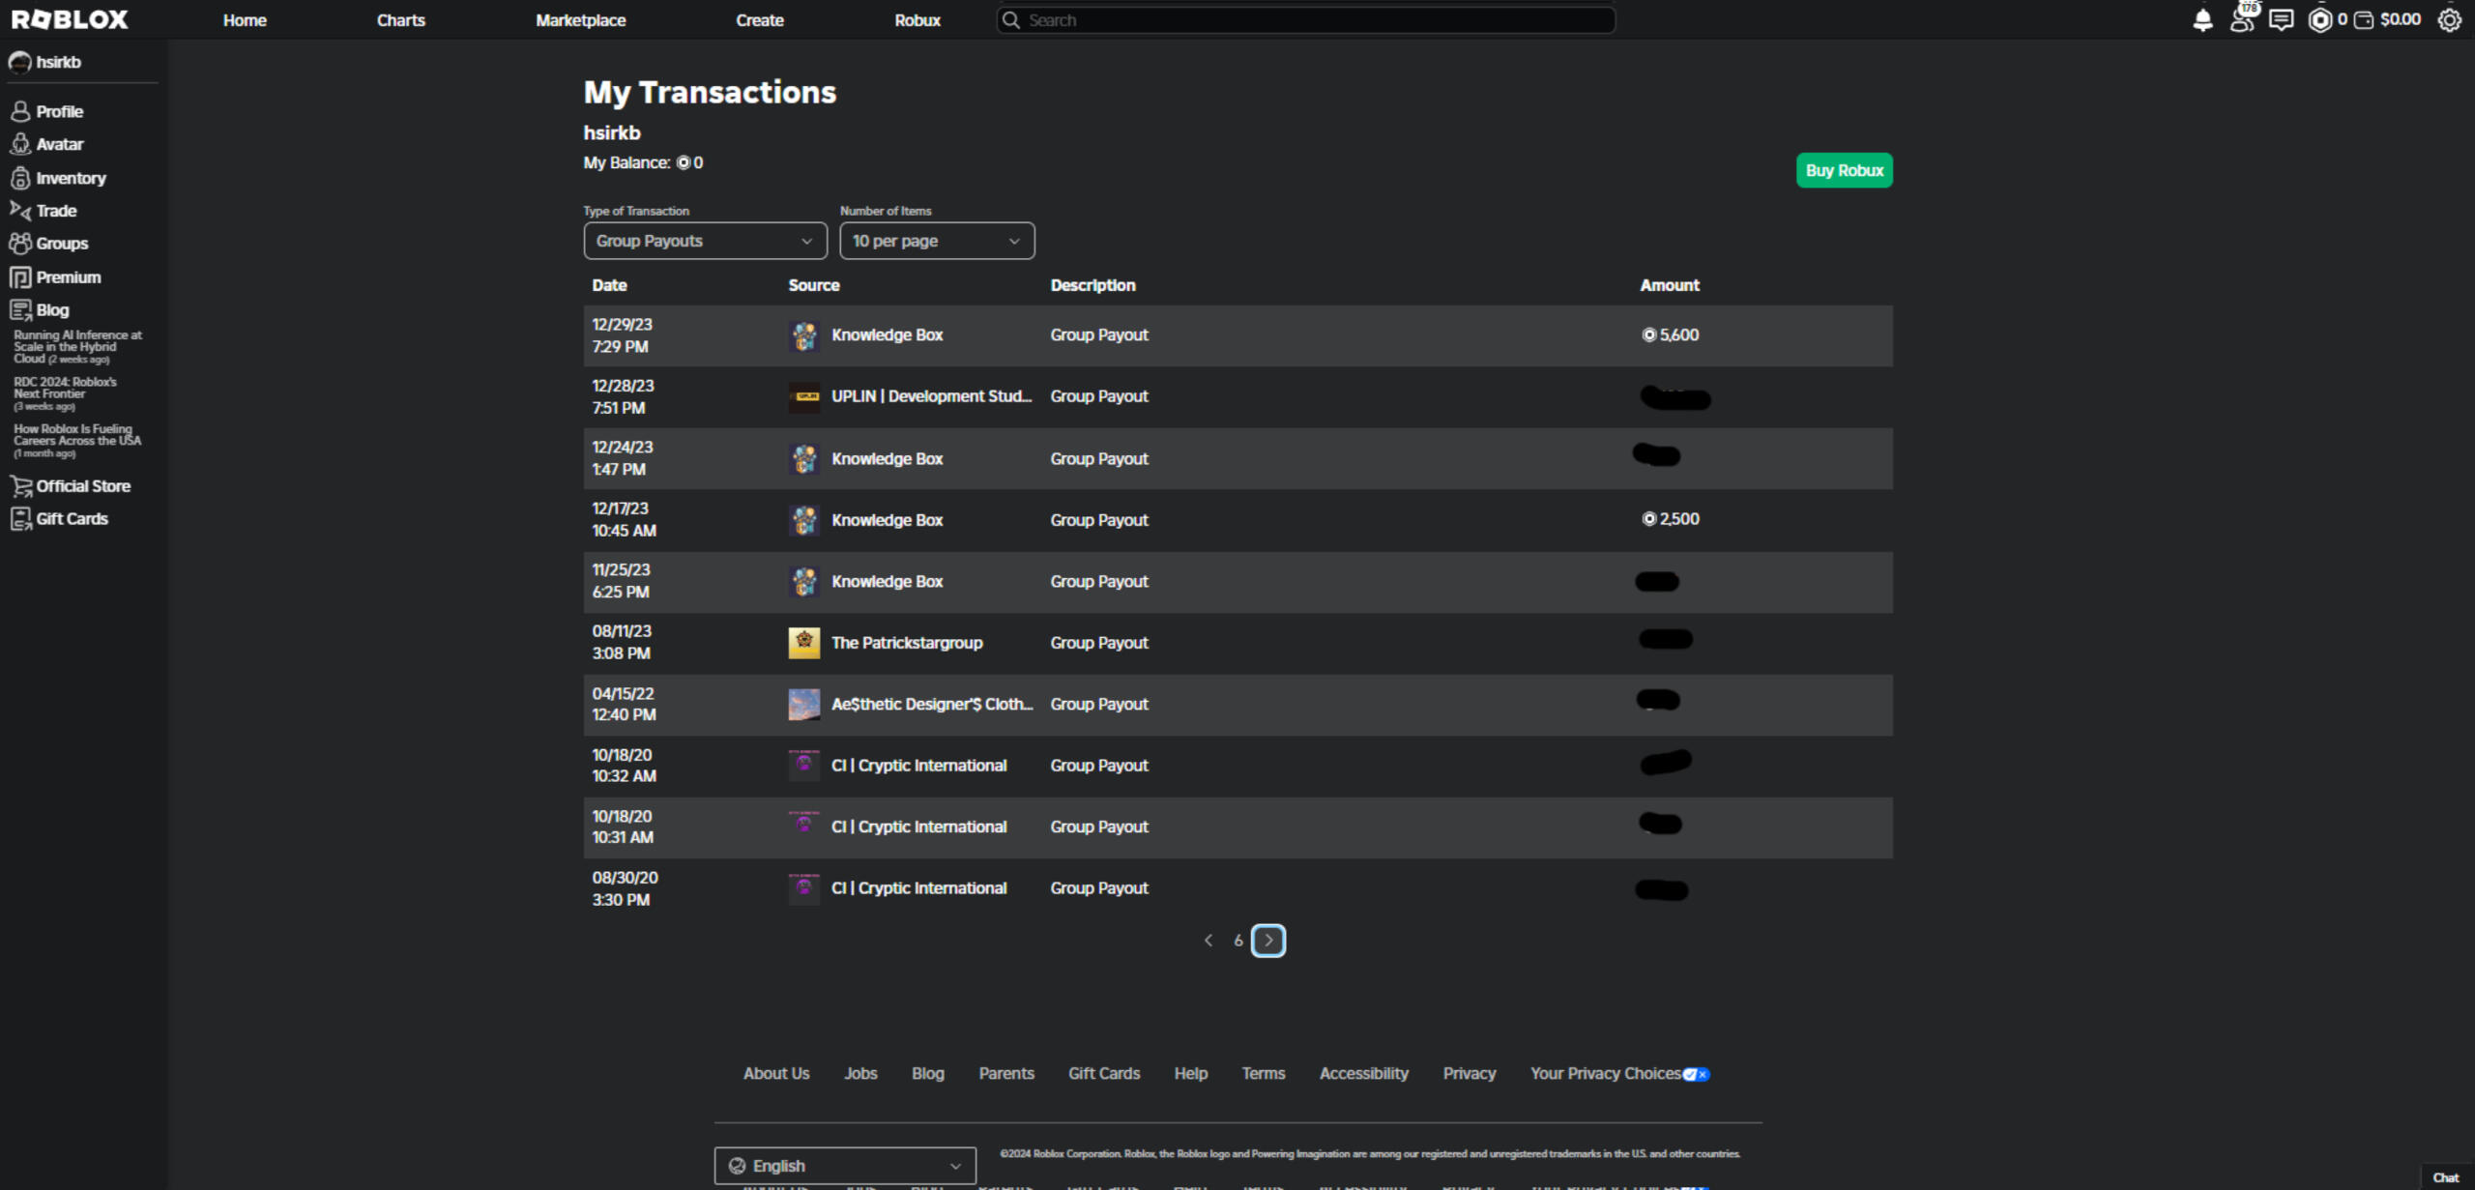2475x1190 pixels.
Task: Click the Buy Robux button
Action: (1845, 171)
